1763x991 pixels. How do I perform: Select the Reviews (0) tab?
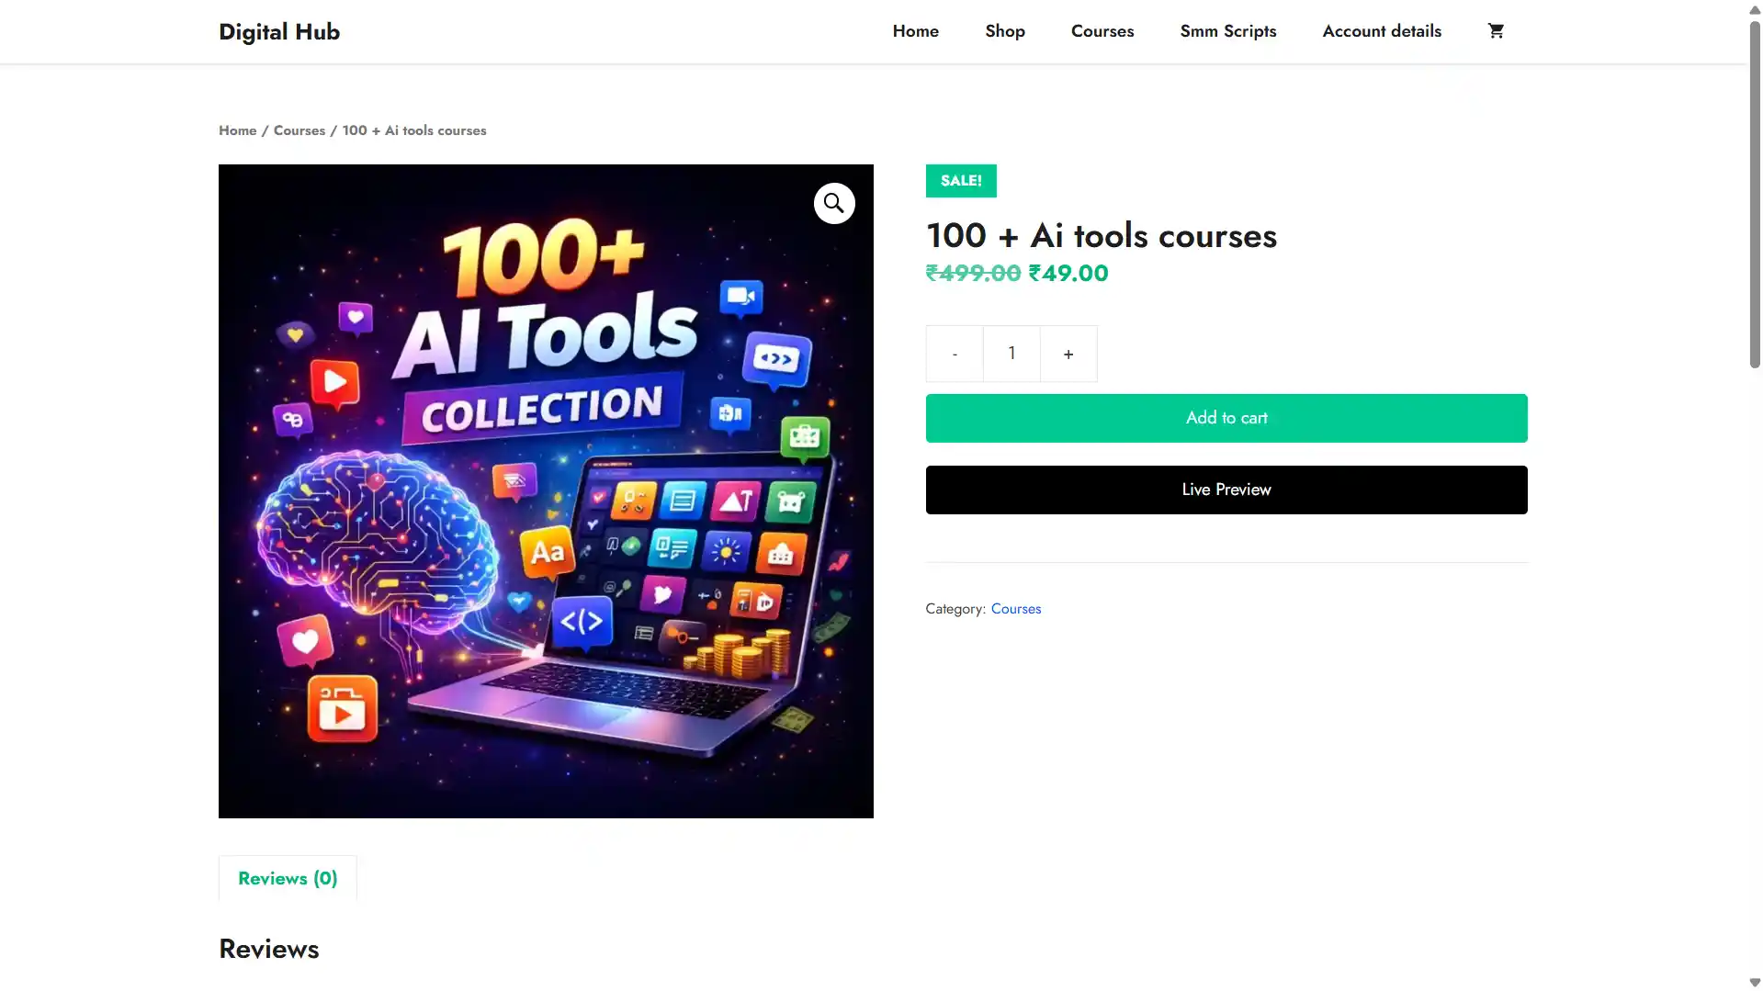pos(288,879)
